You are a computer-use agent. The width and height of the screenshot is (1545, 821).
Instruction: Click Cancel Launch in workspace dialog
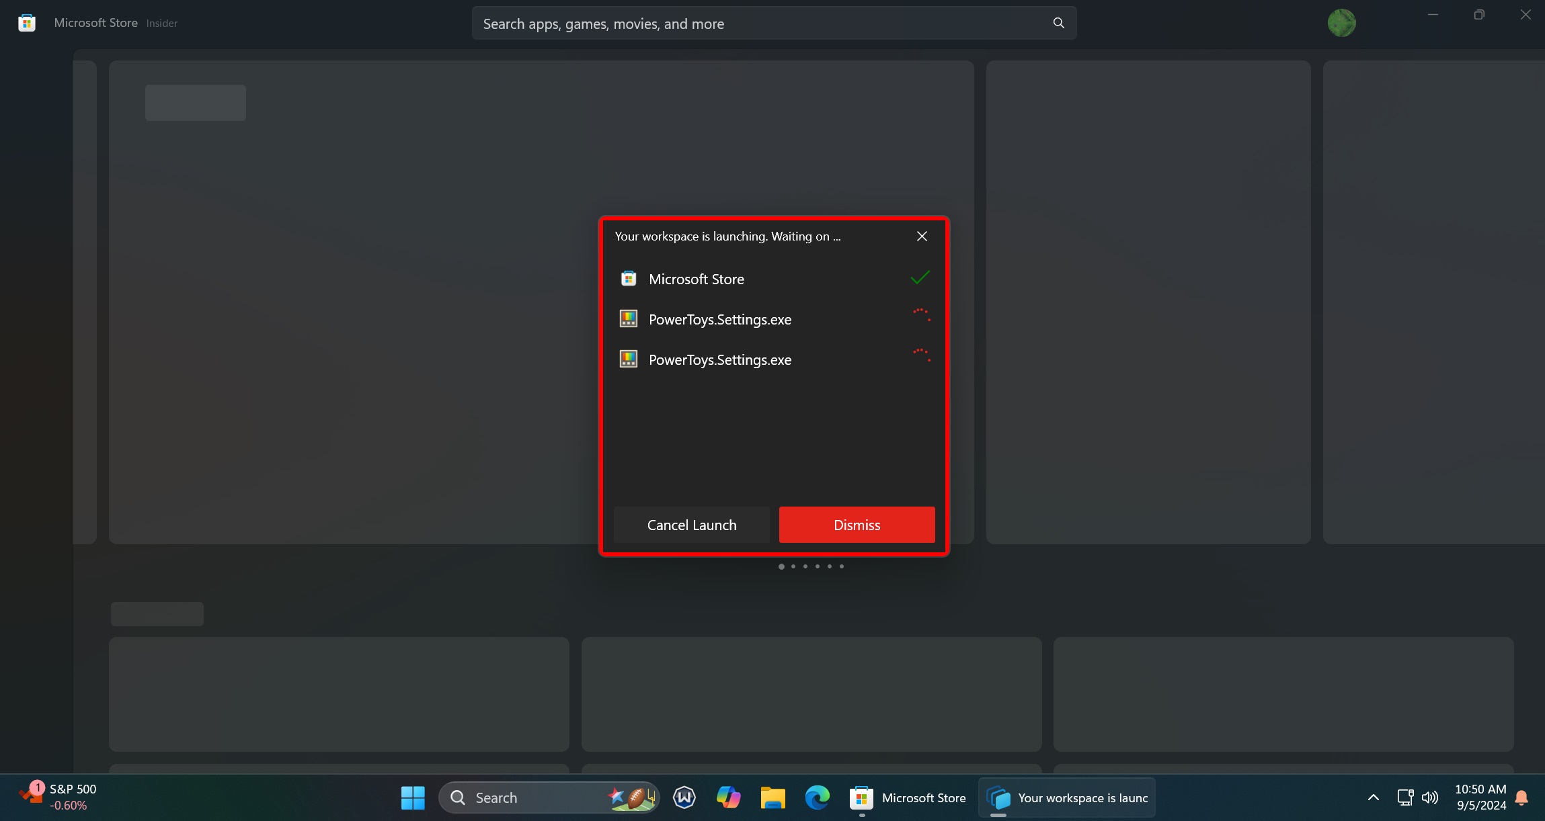point(692,524)
